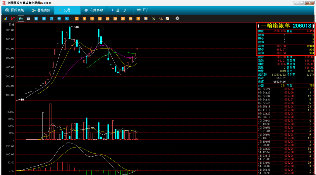Click the 市值 value 48527416
Viewport: 316px width, 175px height.
click(279, 82)
